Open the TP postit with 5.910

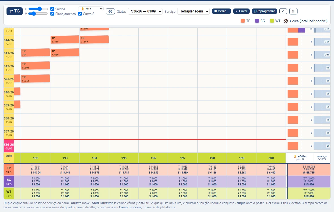coord(35,79)
